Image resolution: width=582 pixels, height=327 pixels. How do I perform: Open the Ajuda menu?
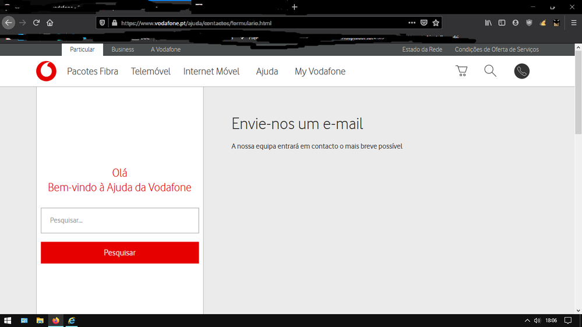(267, 72)
